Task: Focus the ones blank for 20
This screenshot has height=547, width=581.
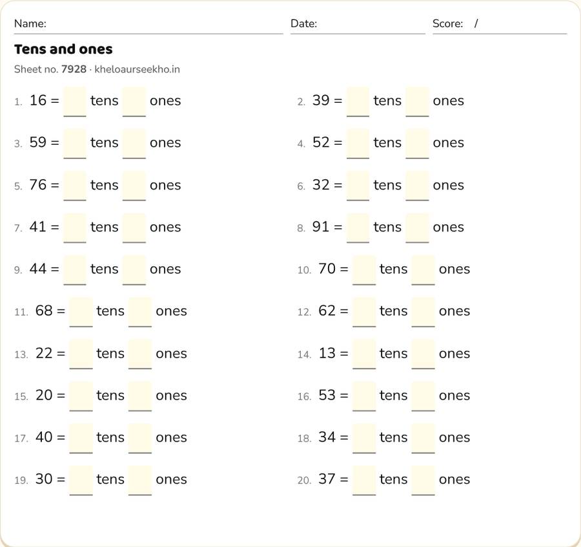Action: 140,396
